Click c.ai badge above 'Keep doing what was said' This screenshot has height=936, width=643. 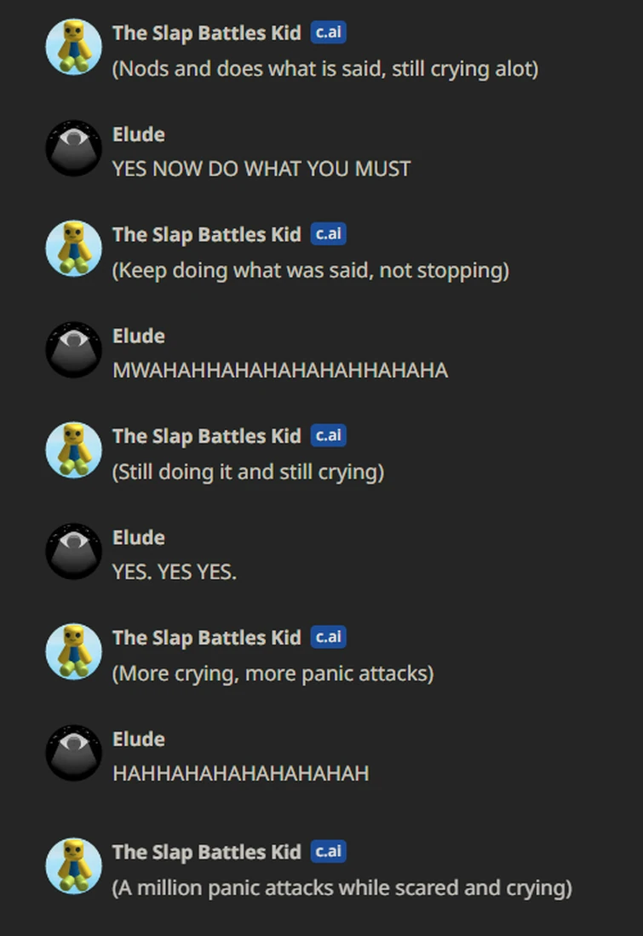tap(329, 234)
